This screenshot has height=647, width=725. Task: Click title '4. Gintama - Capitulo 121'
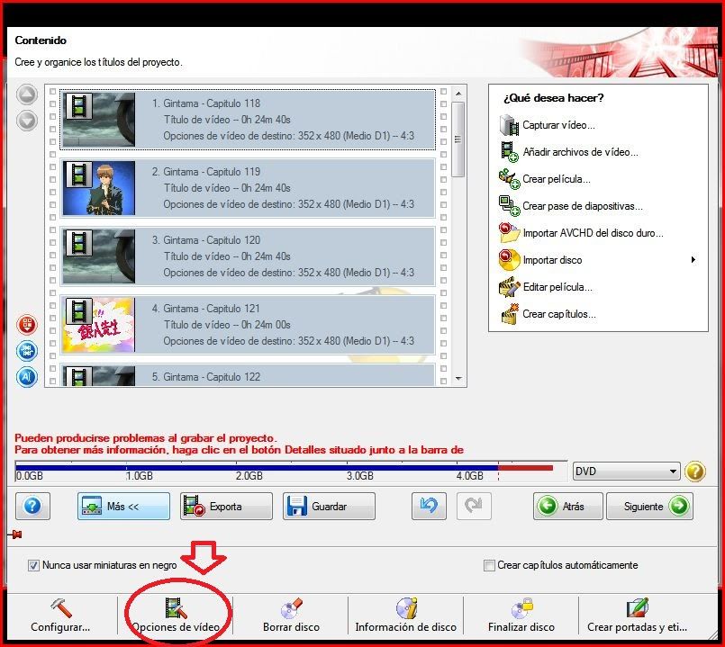pos(206,309)
